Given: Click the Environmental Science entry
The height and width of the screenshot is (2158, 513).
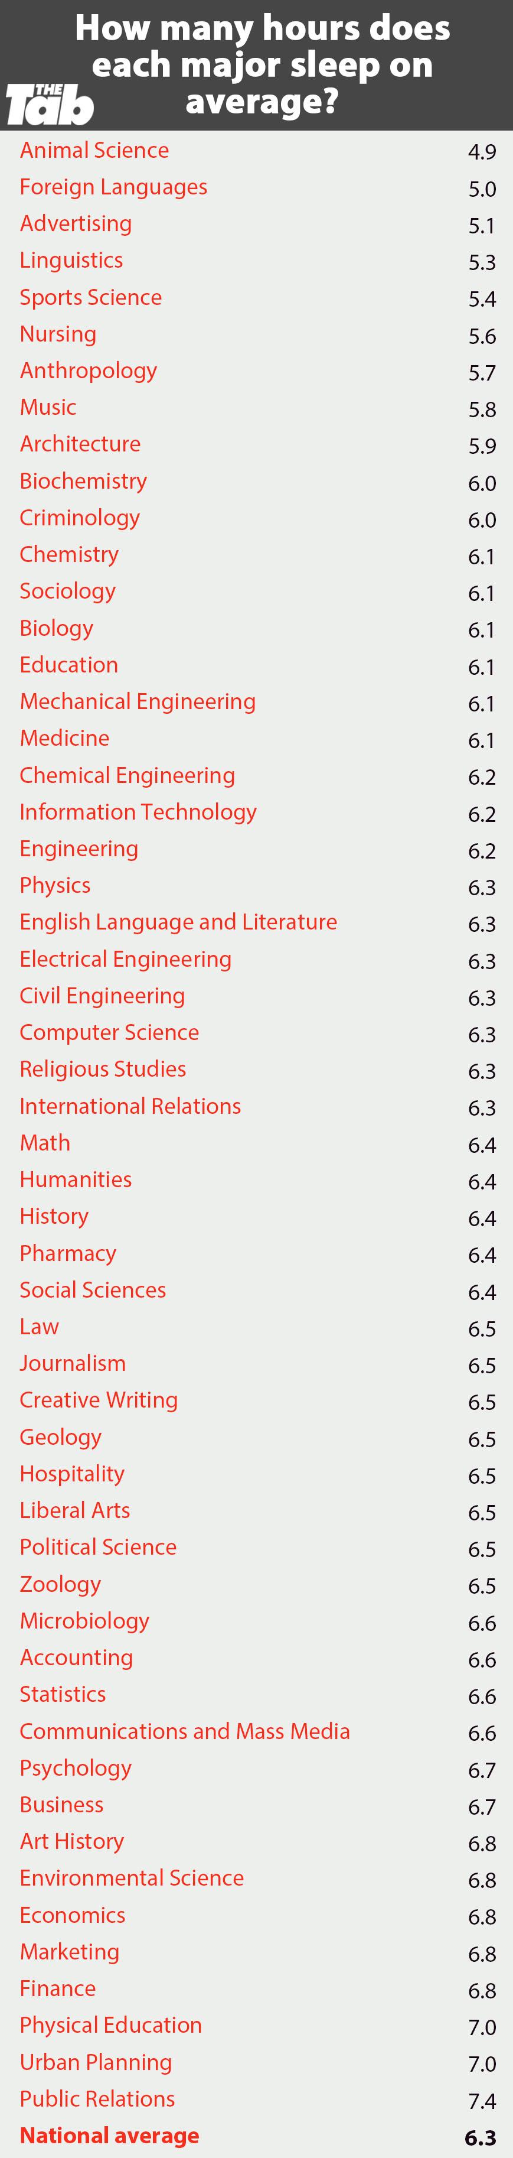Looking at the screenshot, I should click(x=132, y=1878).
